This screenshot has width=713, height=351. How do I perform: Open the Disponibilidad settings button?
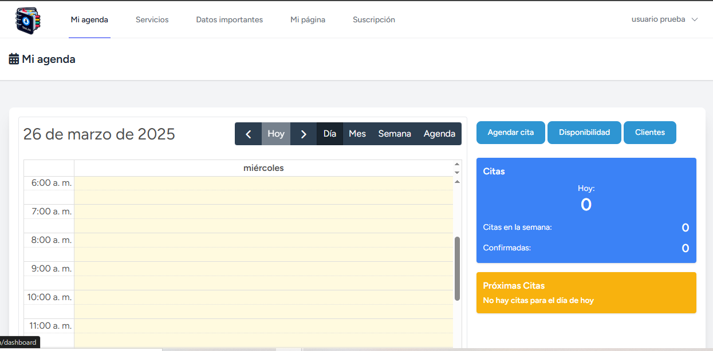(584, 133)
